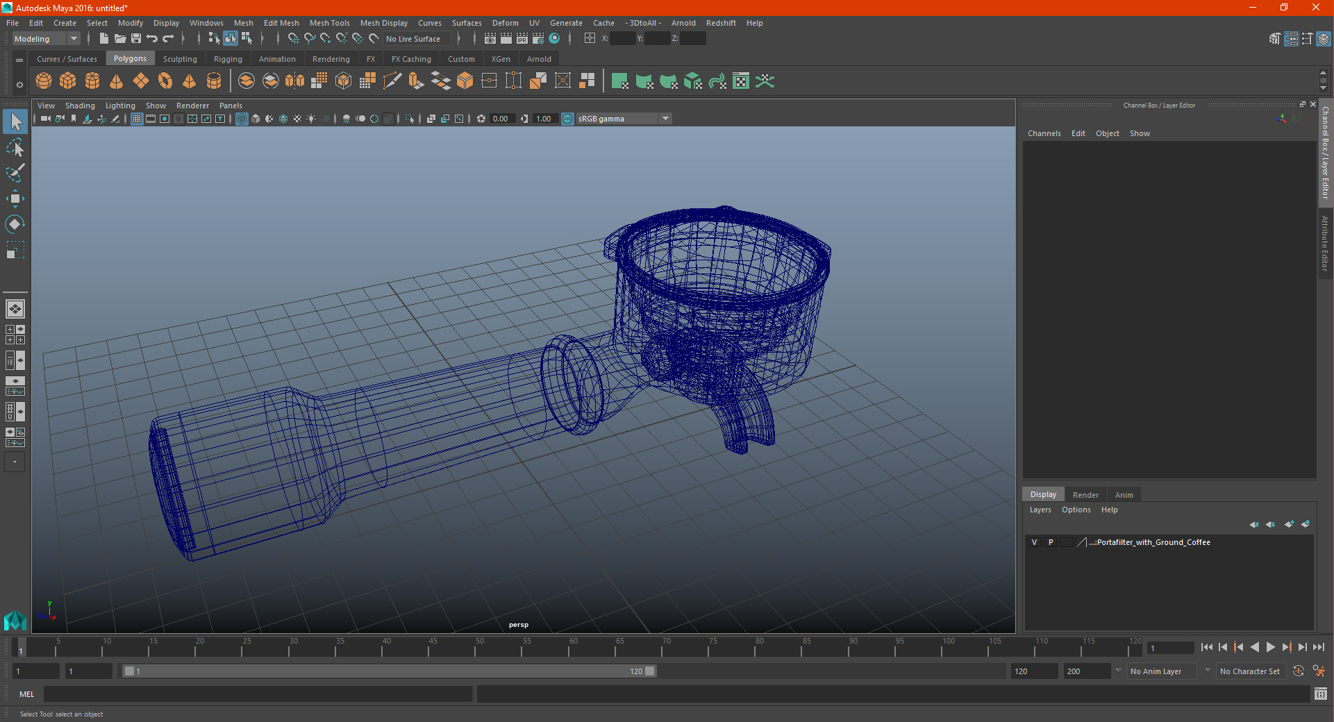1334x722 pixels.
Task: Click the Save Scene disk icon
Action: [x=136, y=39]
